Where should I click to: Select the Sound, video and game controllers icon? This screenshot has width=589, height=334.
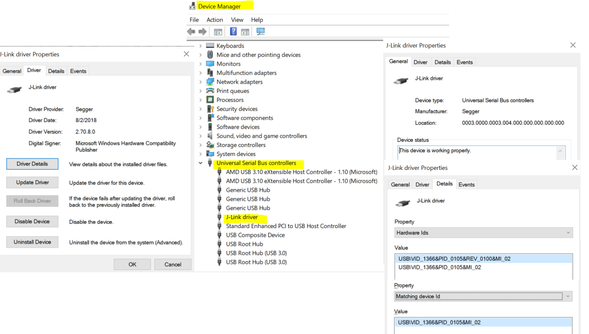pos(210,136)
